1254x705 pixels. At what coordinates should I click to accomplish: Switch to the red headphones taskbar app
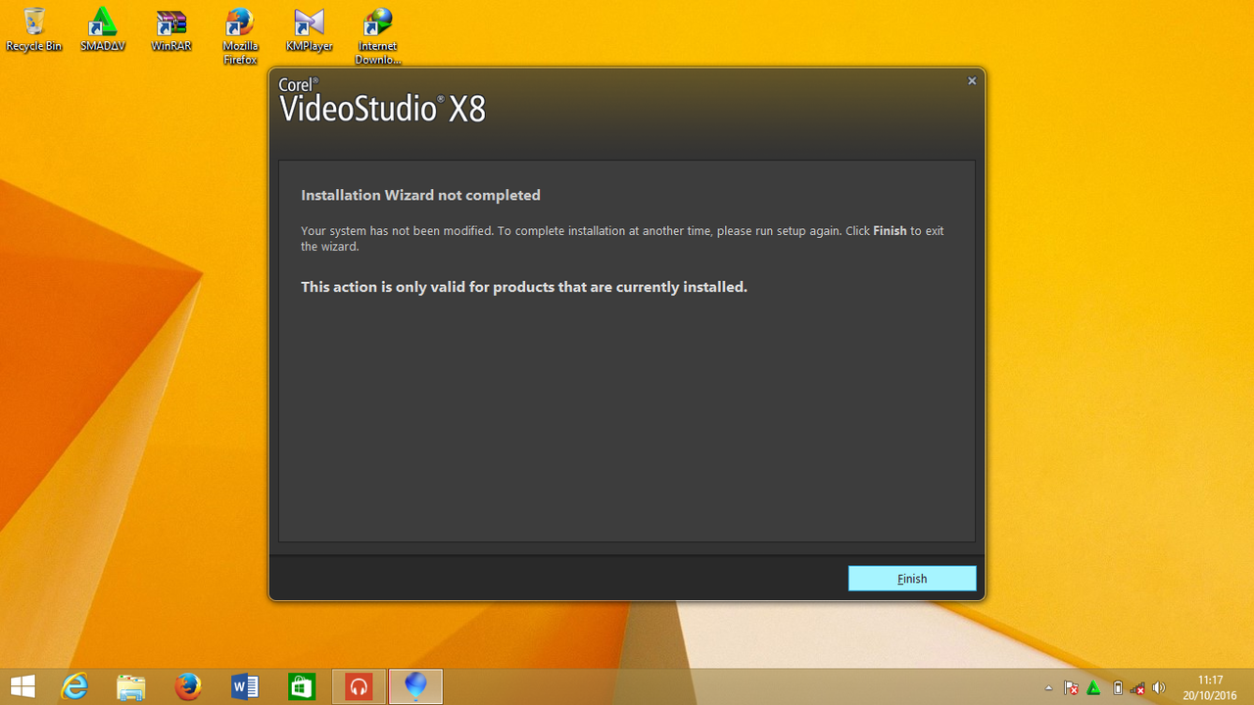coord(359,686)
